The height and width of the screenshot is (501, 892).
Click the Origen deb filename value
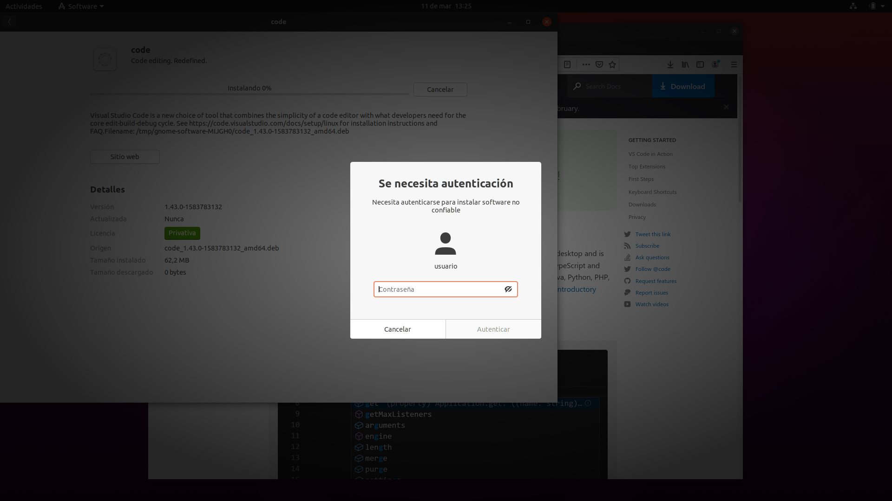222,248
